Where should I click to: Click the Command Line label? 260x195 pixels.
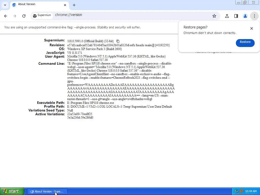pyautogui.click(x=51, y=64)
